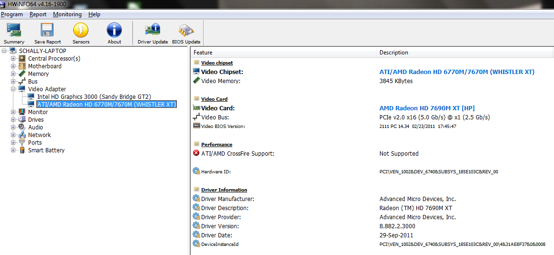The image size is (554, 255).
Task: Open the Report menu
Action: tap(38, 14)
